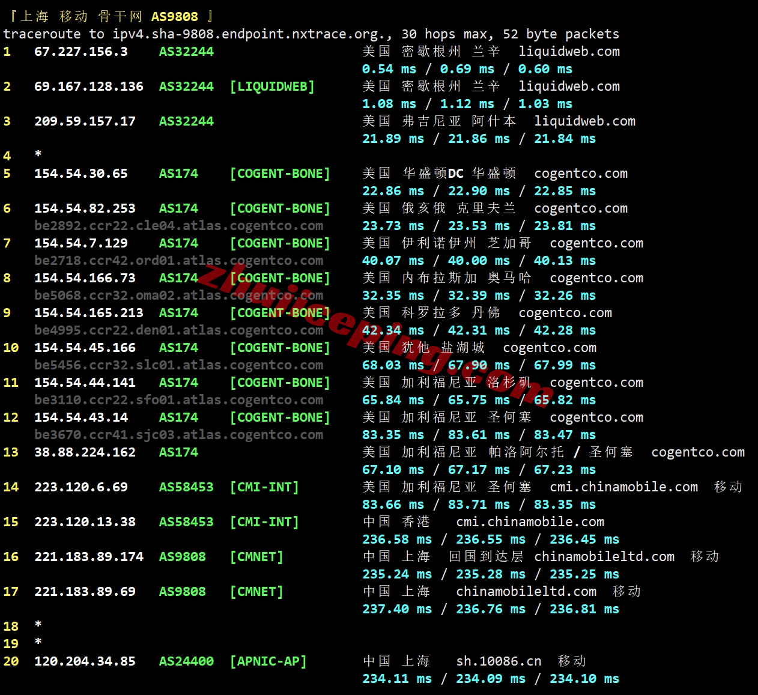Select hostname be2892.ccr22.cle04.atlas.cogentco.com
This screenshot has width=758, height=695.
(178, 226)
